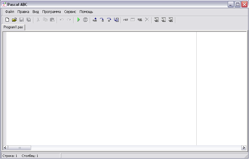Open the Вид menu
The height and width of the screenshot is (159, 249).
36,12
